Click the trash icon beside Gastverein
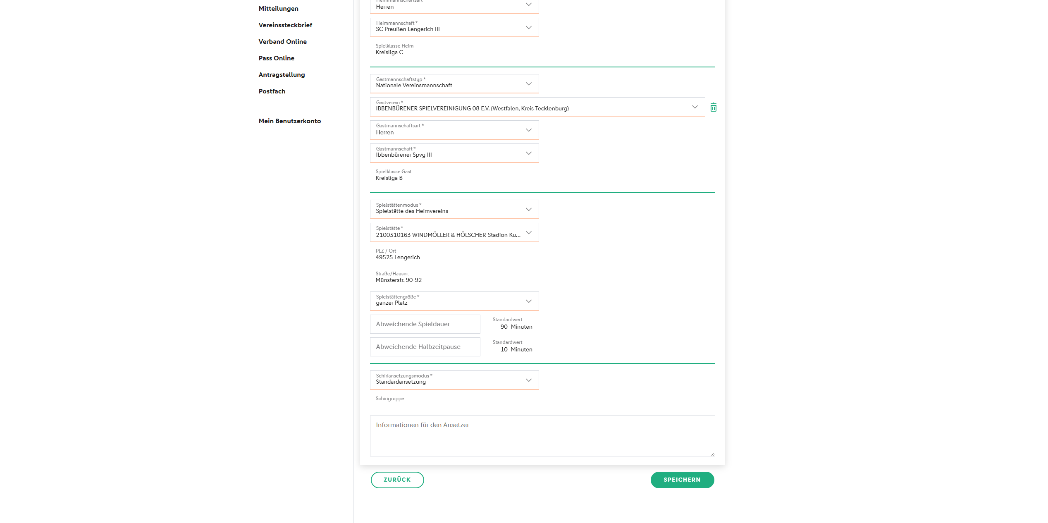The height and width of the screenshot is (523, 1048). pyautogui.click(x=713, y=107)
